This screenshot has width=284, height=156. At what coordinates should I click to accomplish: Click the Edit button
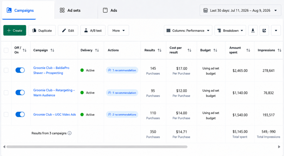point(68,30)
